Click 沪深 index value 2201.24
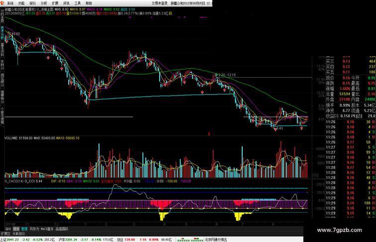This screenshot has width=376, height=242. (x=71, y=240)
